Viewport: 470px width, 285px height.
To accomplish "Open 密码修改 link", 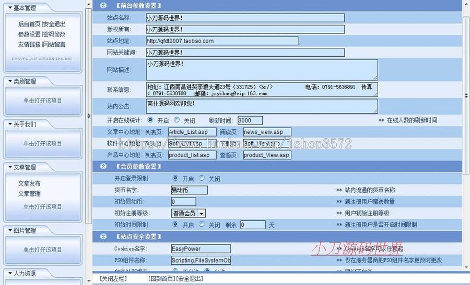I will (54, 34).
